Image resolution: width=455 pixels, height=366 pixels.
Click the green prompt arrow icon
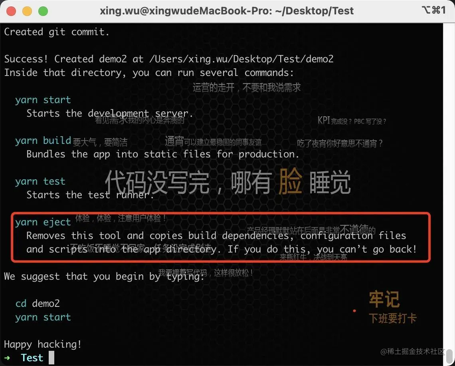(7, 358)
